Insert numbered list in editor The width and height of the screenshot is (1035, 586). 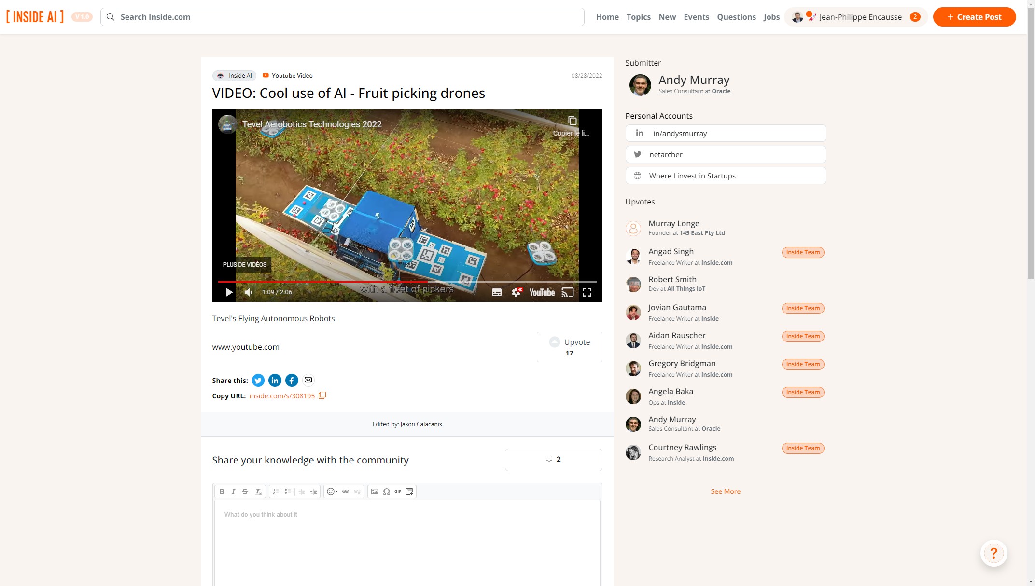pos(276,491)
